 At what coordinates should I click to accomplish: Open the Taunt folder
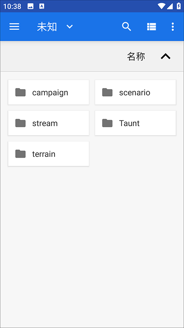(x=135, y=123)
